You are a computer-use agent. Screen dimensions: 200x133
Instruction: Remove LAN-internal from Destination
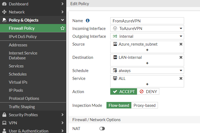[181, 57]
